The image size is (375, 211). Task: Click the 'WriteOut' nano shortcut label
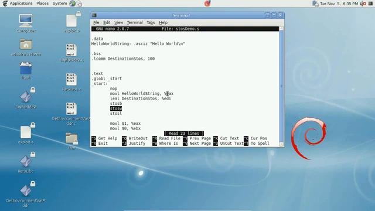138,138
